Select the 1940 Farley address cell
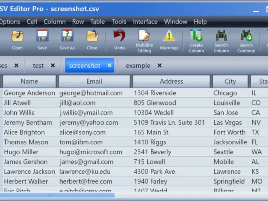Viewport: 268px width, 201px height. pyautogui.click(x=172, y=181)
